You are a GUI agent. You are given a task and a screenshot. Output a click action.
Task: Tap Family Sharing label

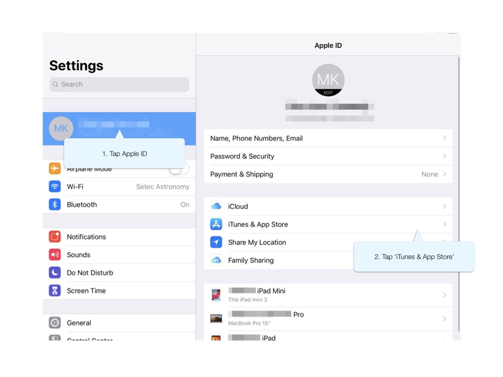[x=251, y=260]
